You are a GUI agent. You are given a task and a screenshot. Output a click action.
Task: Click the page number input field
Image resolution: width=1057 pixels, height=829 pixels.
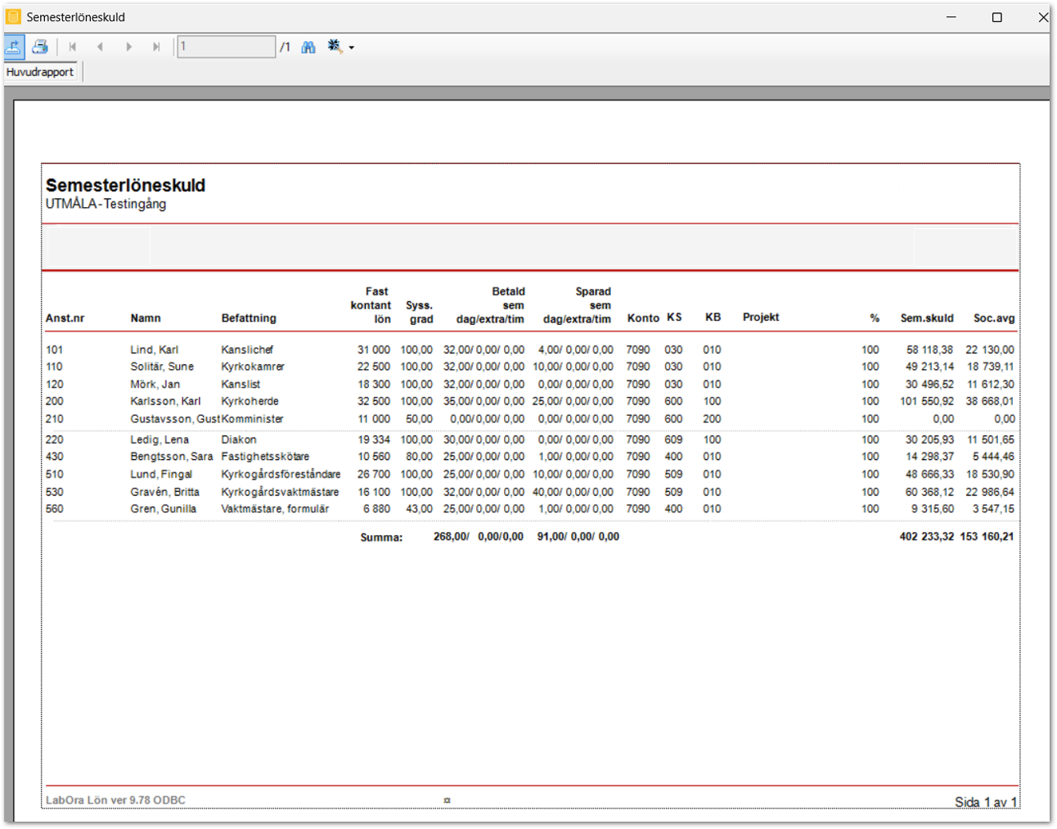226,47
